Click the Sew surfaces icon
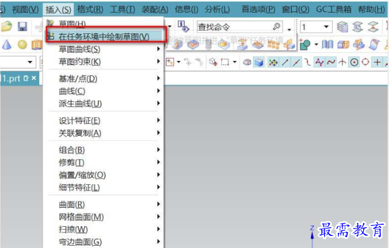 [x=327, y=45]
